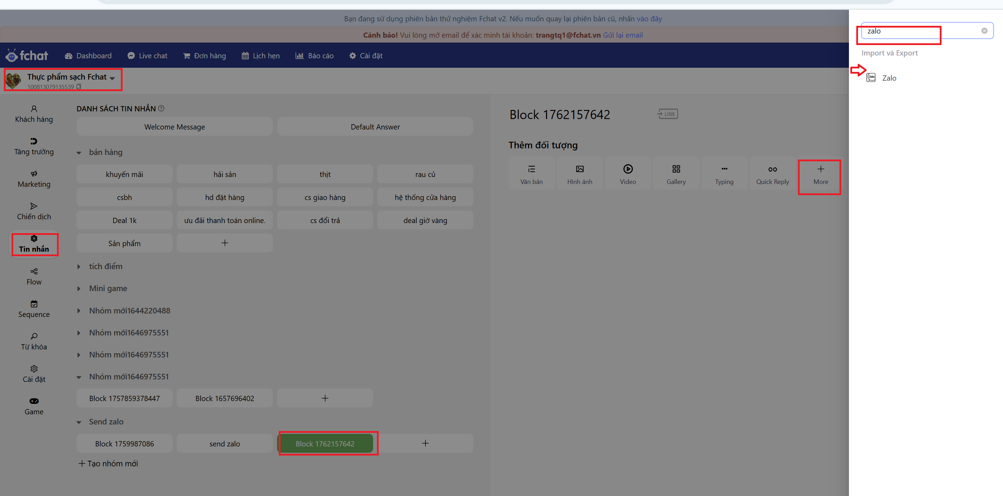
Task: Insert a Typing indicator object
Action: [724, 174]
